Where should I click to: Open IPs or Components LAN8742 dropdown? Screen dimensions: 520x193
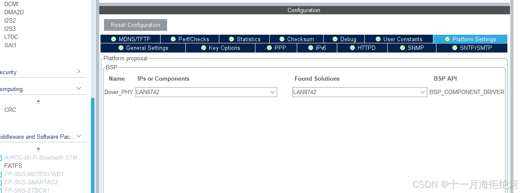click(206, 92)
